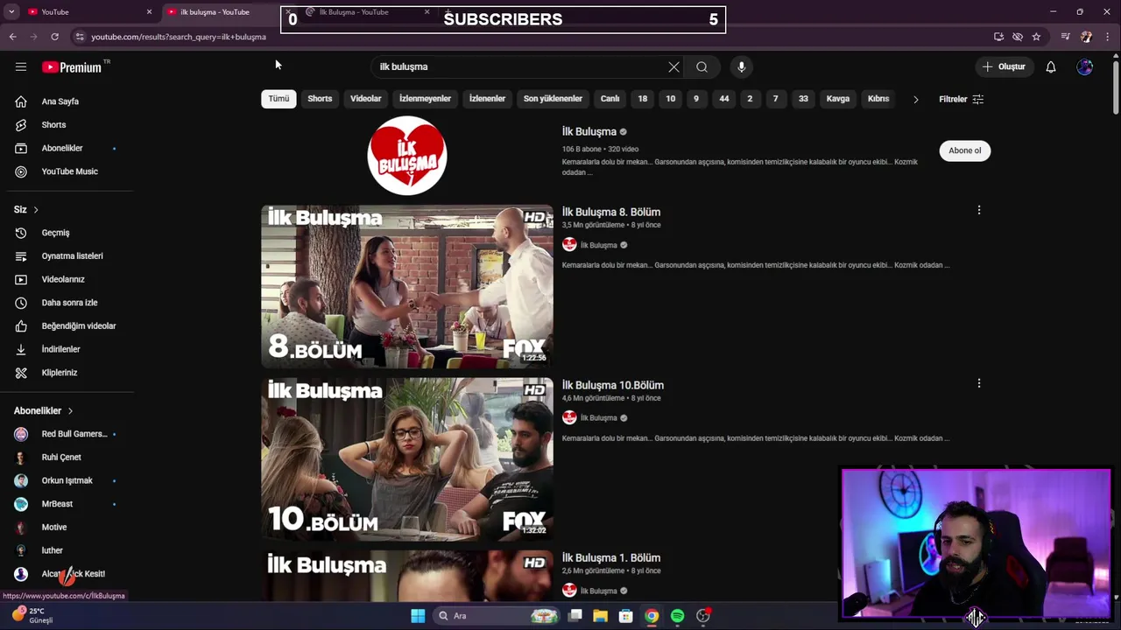Select the Son yüklenenler filter chip
Image resolution: width=1121 pixels, height=630 pixels.
(553, 99)
